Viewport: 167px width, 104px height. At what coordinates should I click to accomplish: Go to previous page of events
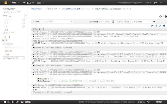pos(156,25)
